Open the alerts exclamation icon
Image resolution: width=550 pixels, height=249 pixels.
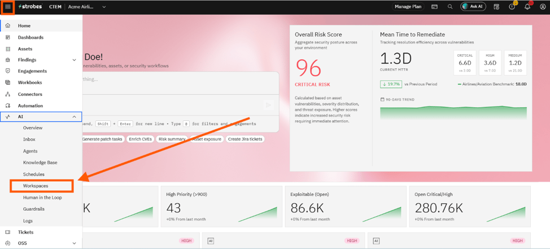512,7
